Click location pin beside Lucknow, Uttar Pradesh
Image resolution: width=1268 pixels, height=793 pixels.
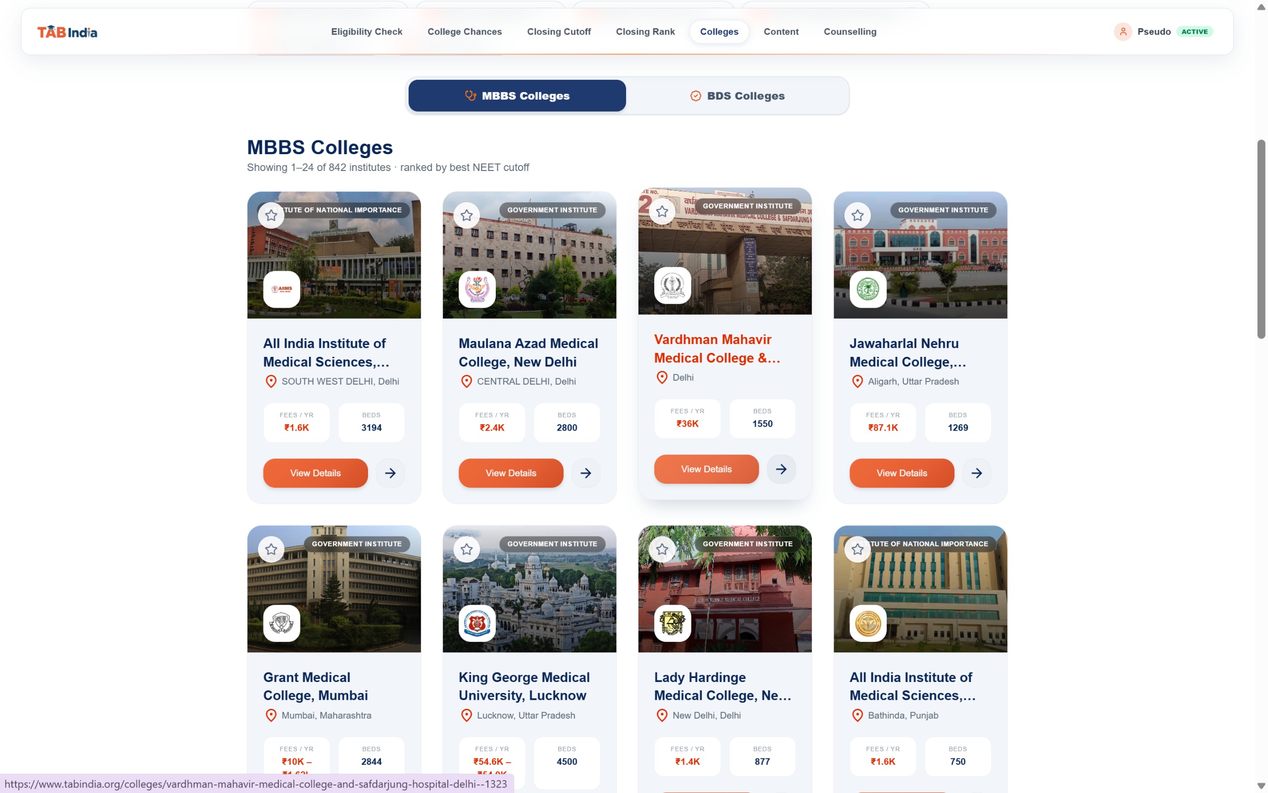tap(466, 715)
